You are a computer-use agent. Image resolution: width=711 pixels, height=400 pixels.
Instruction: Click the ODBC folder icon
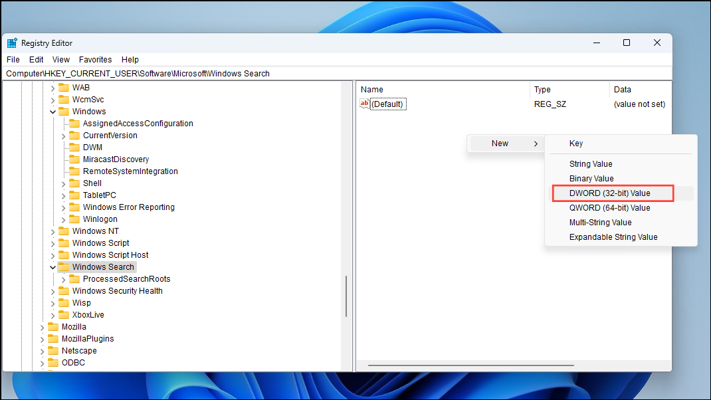[54, 362]
